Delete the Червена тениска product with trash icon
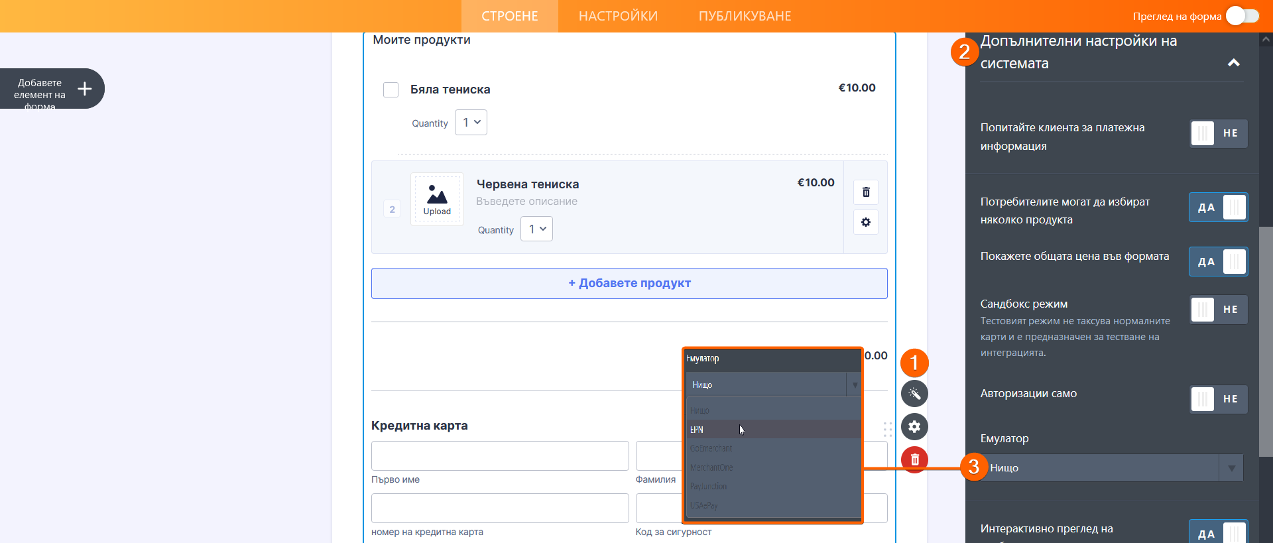The image size is (1273, 543). click(x=866, y=192)
